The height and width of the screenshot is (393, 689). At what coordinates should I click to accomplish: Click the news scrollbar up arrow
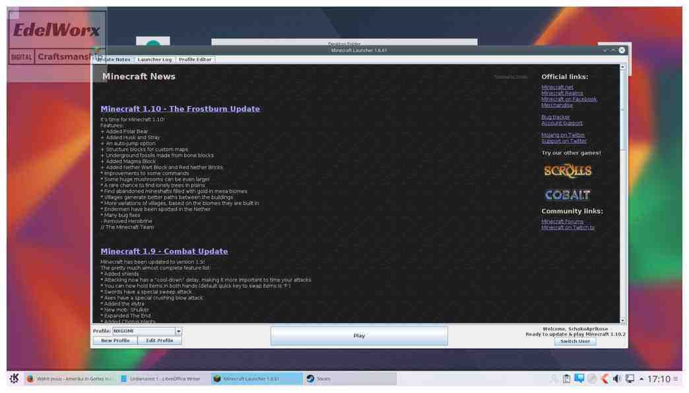coord(622,67)
